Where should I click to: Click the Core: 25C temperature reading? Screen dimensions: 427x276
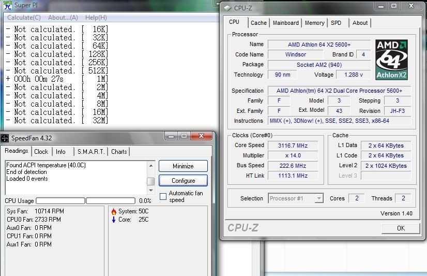(x=133, y=220)
